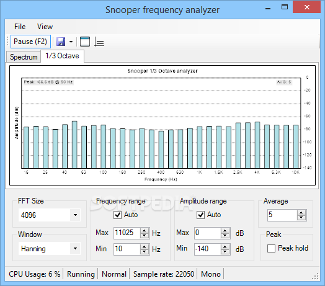
Task: Click the Mono status entry
Action: coord(211,274)
